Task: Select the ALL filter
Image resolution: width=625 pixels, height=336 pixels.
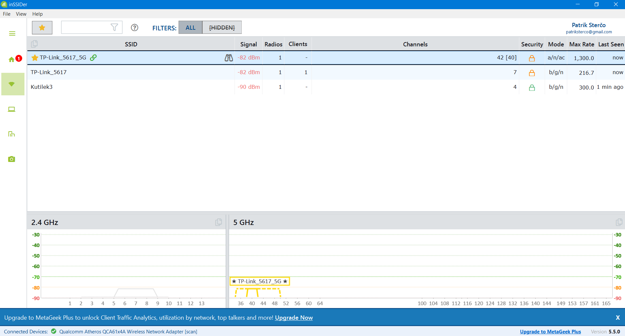Action: [191, 28]
